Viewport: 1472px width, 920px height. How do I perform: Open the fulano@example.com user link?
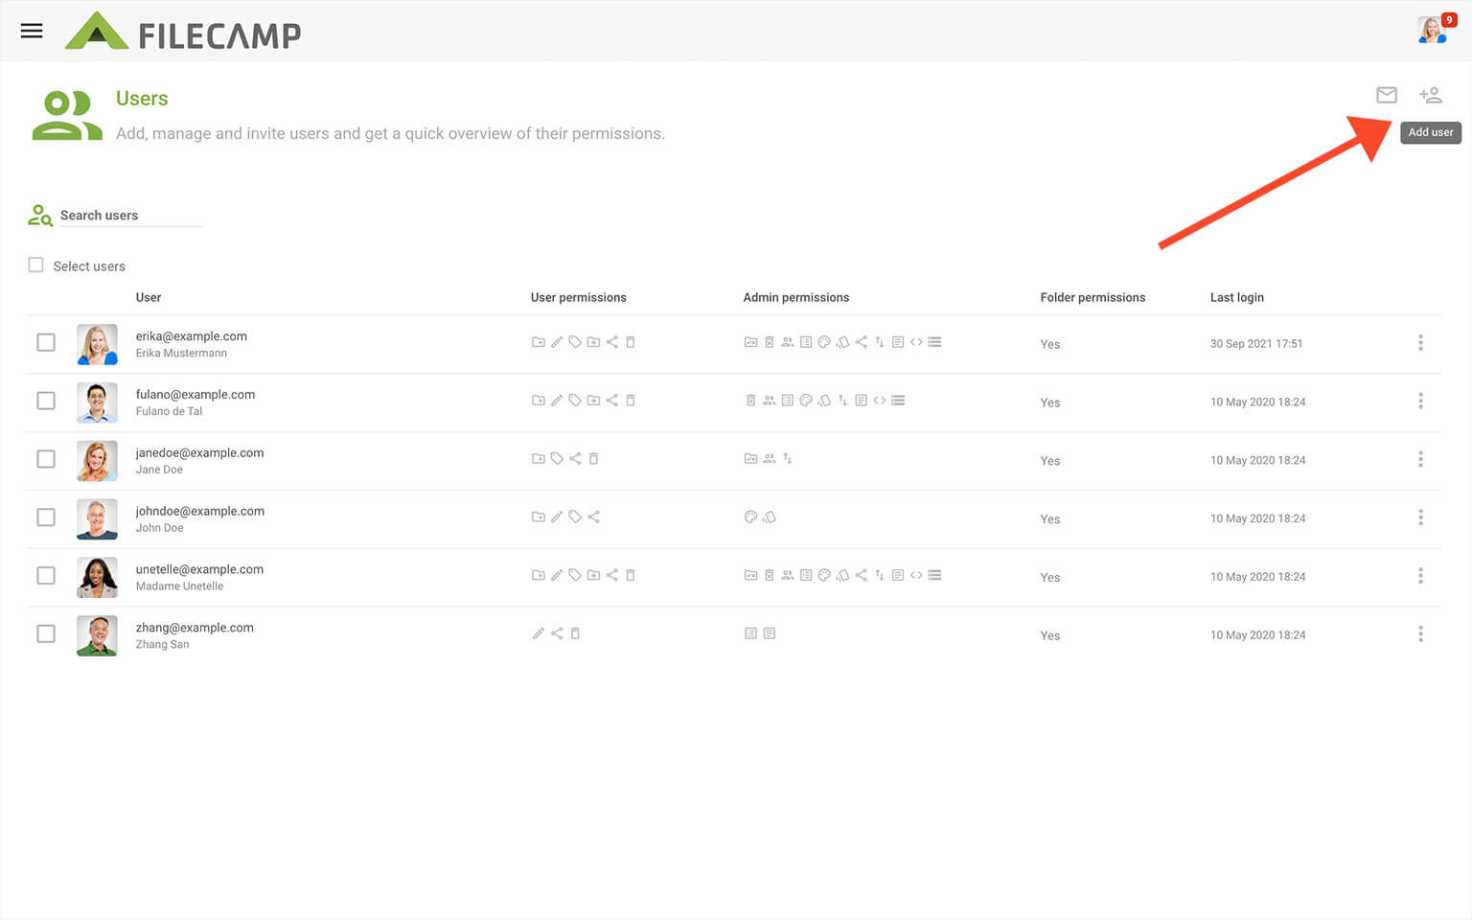(195, 395)
